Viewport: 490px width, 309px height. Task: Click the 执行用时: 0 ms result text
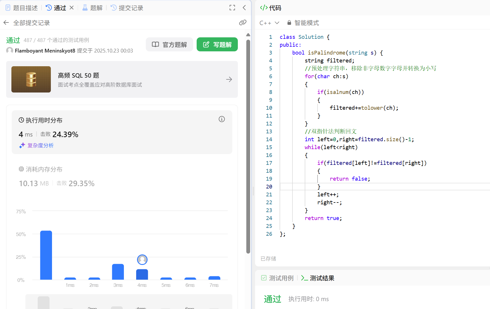click(309, 299)
